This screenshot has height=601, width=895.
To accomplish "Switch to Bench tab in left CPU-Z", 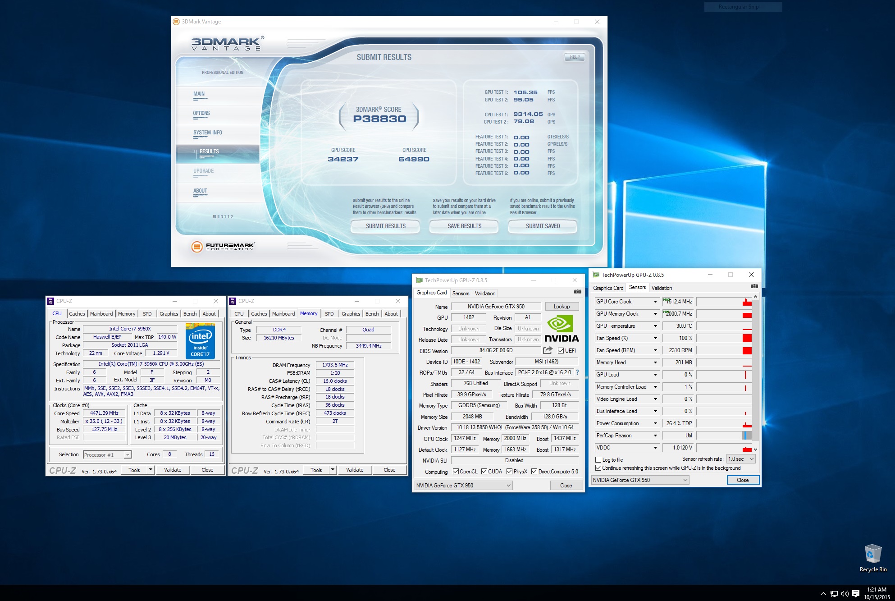I will 190,314.
